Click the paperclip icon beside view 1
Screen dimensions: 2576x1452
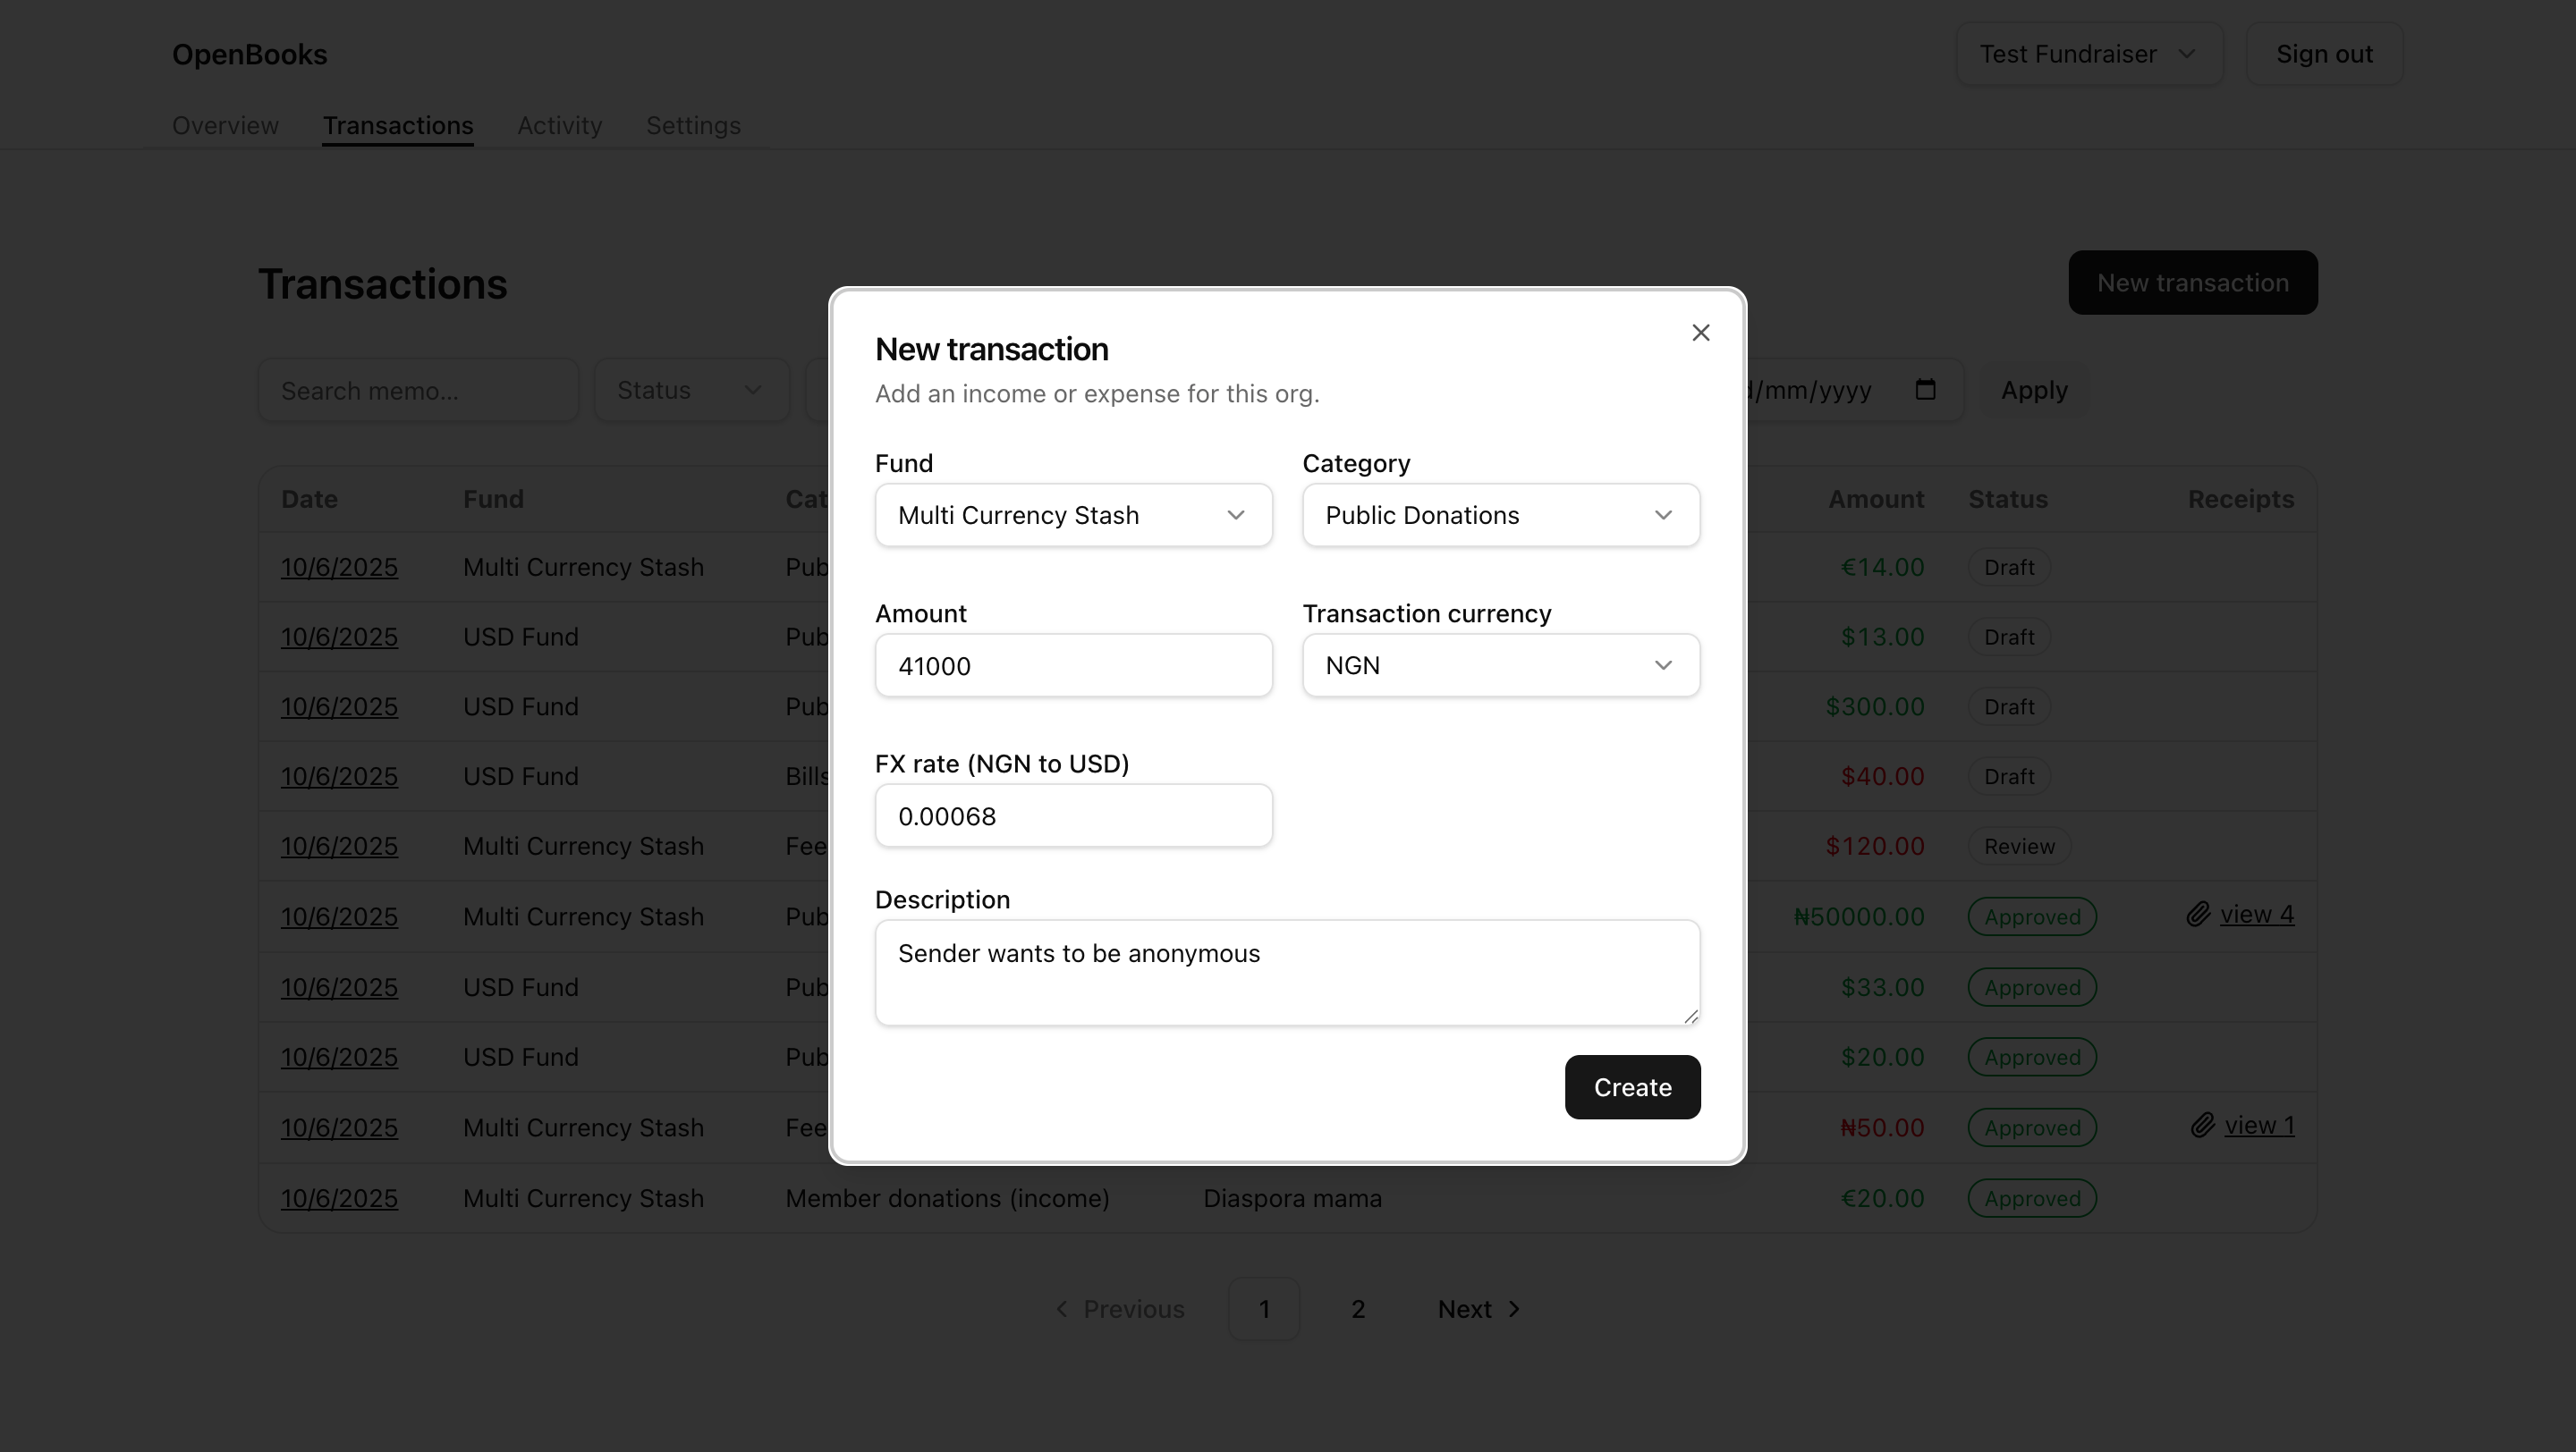(x=2201, y=1126)
